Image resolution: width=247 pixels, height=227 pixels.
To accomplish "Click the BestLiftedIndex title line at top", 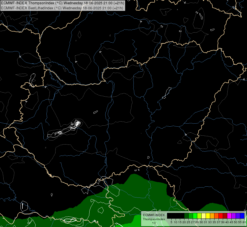I will [62, 8].
